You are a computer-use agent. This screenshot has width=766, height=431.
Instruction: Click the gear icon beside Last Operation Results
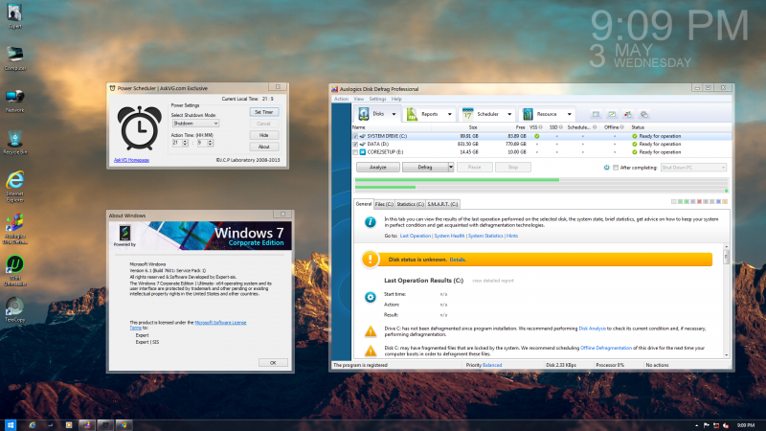pos(371,297)
